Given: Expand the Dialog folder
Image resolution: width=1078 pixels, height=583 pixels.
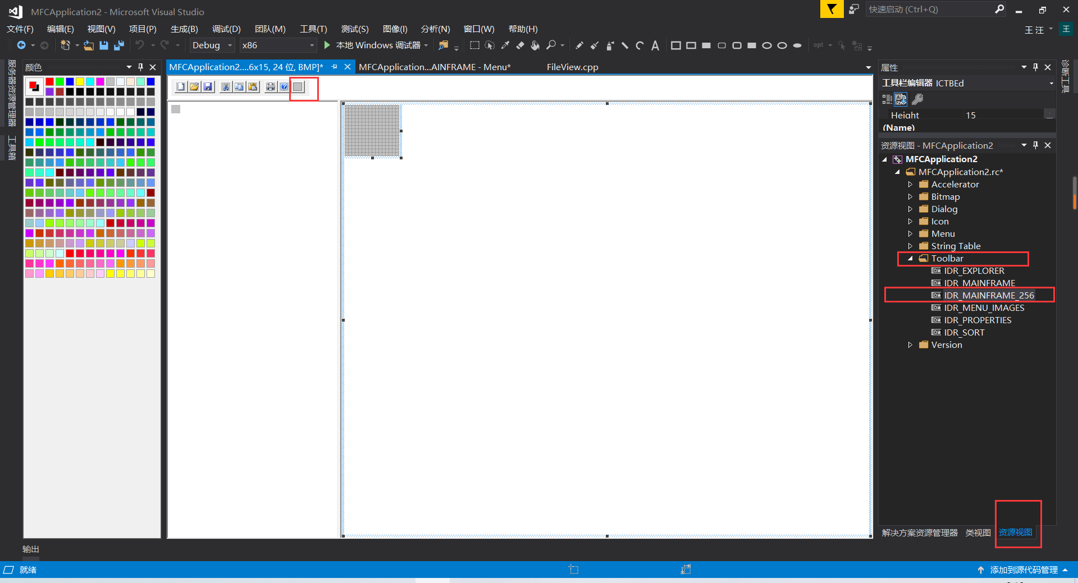Looking at the screenshot, I should click(x=910, y=209).
